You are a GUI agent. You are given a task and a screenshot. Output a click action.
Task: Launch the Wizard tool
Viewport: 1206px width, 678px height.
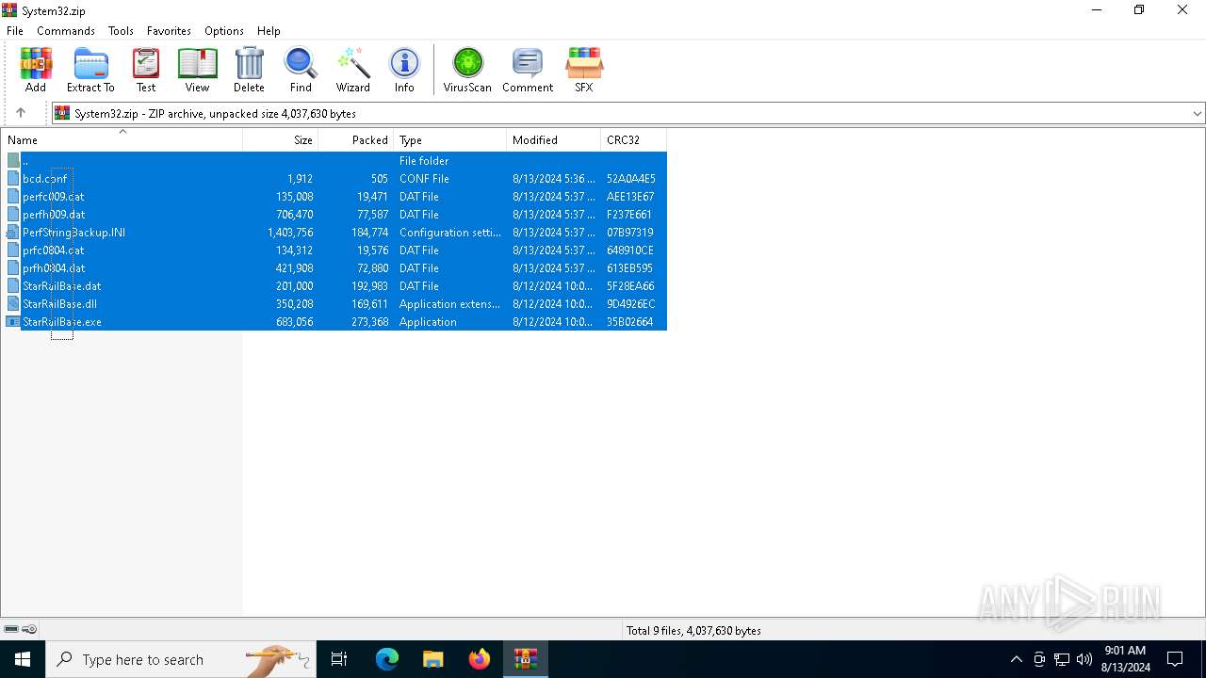tap(353, 70)
